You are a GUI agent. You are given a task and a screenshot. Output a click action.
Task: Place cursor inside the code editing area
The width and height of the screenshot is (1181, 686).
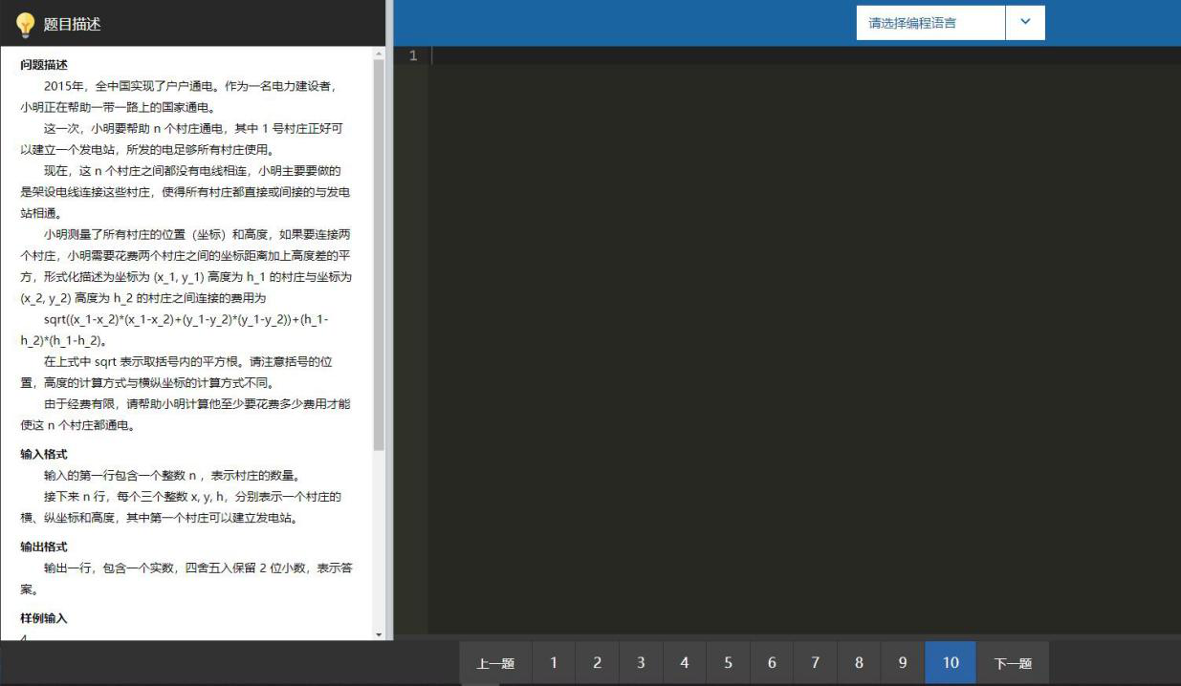[x=765, y=287]
